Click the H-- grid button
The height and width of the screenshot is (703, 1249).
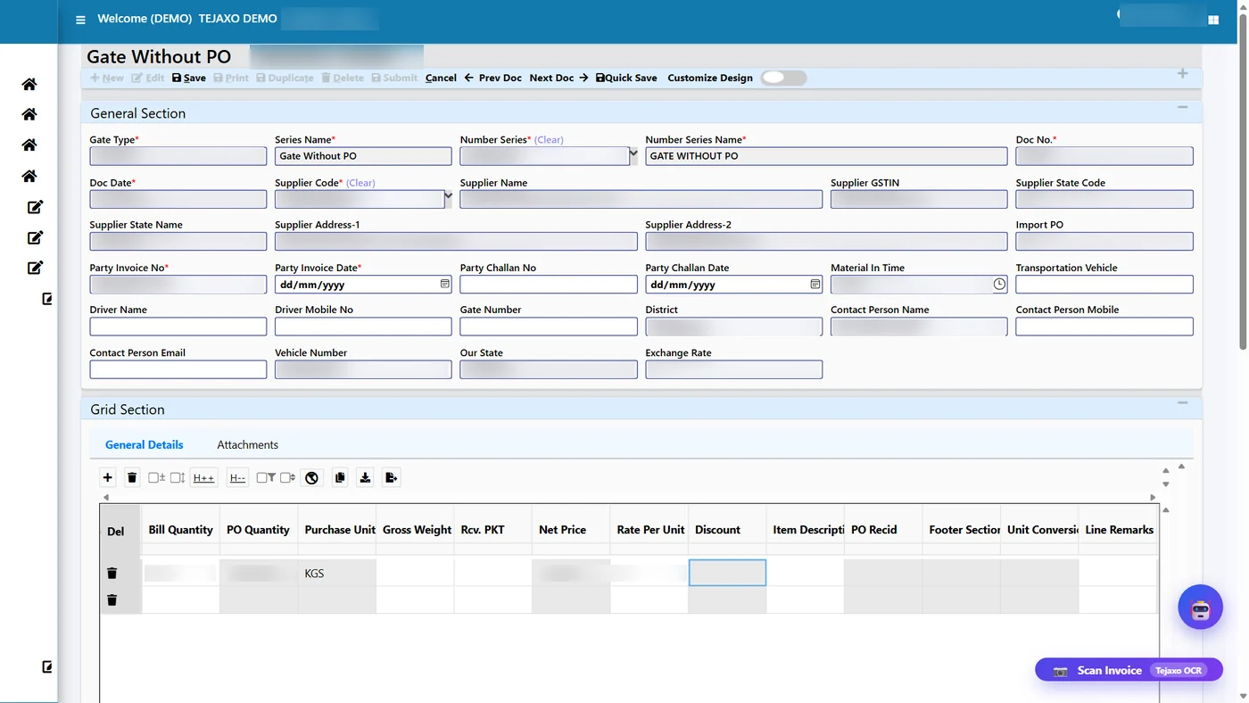click(x=237, y=478)
